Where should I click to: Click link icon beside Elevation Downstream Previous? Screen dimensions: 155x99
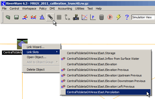tap(63, 81)
